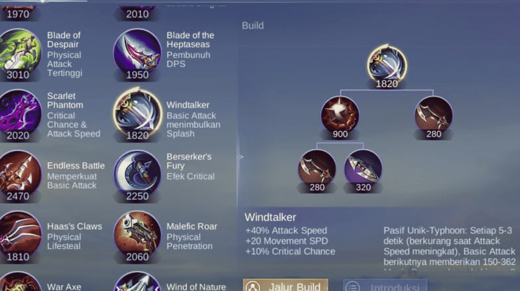Select the Malefic Roar item icon
The width and height of the screenshot is (520, 291).
click(137, 235)
